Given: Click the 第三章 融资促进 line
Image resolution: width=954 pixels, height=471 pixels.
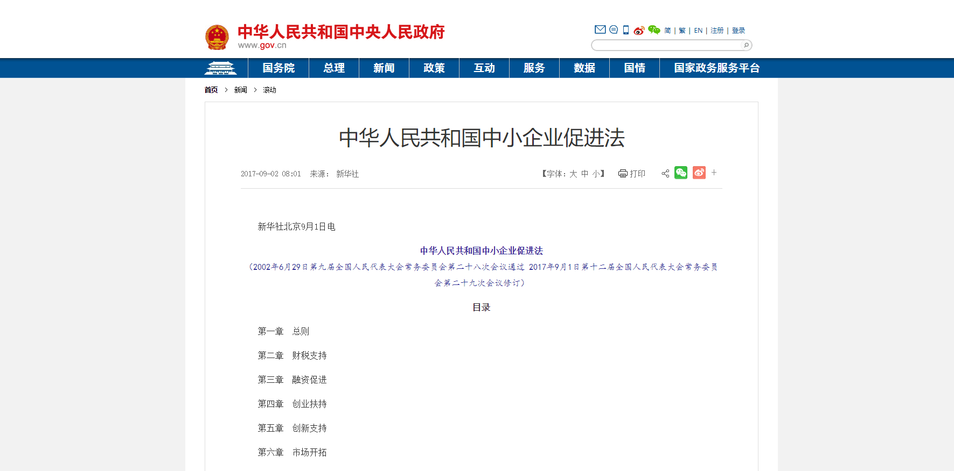Looking at the screenshot, I should click(x=292, y=380).
